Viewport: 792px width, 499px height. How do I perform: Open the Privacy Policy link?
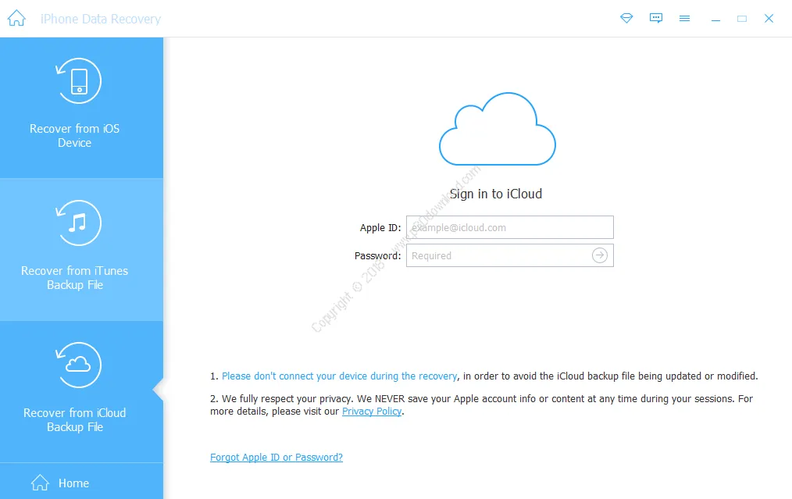tap(372, 411)
